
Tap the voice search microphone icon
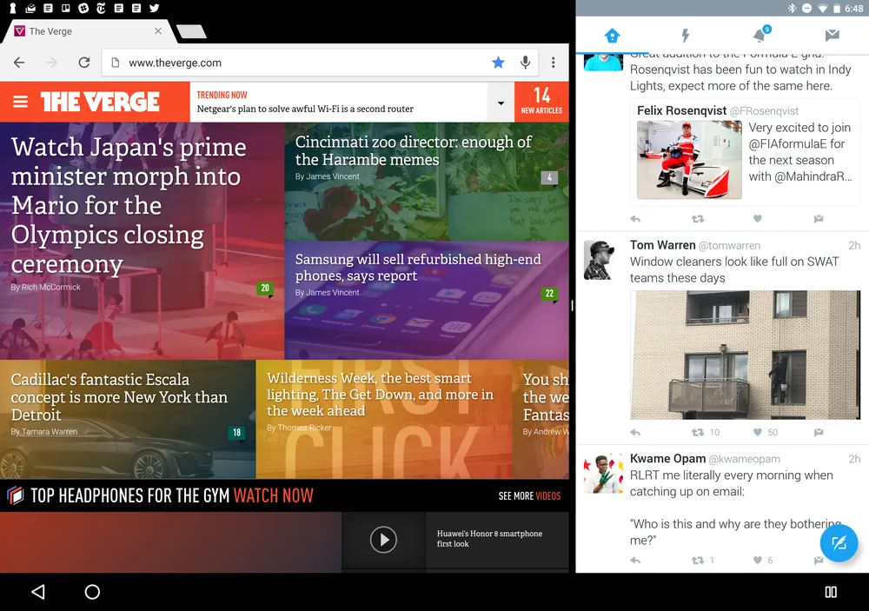pyautogui.click(x=525, y=63)
